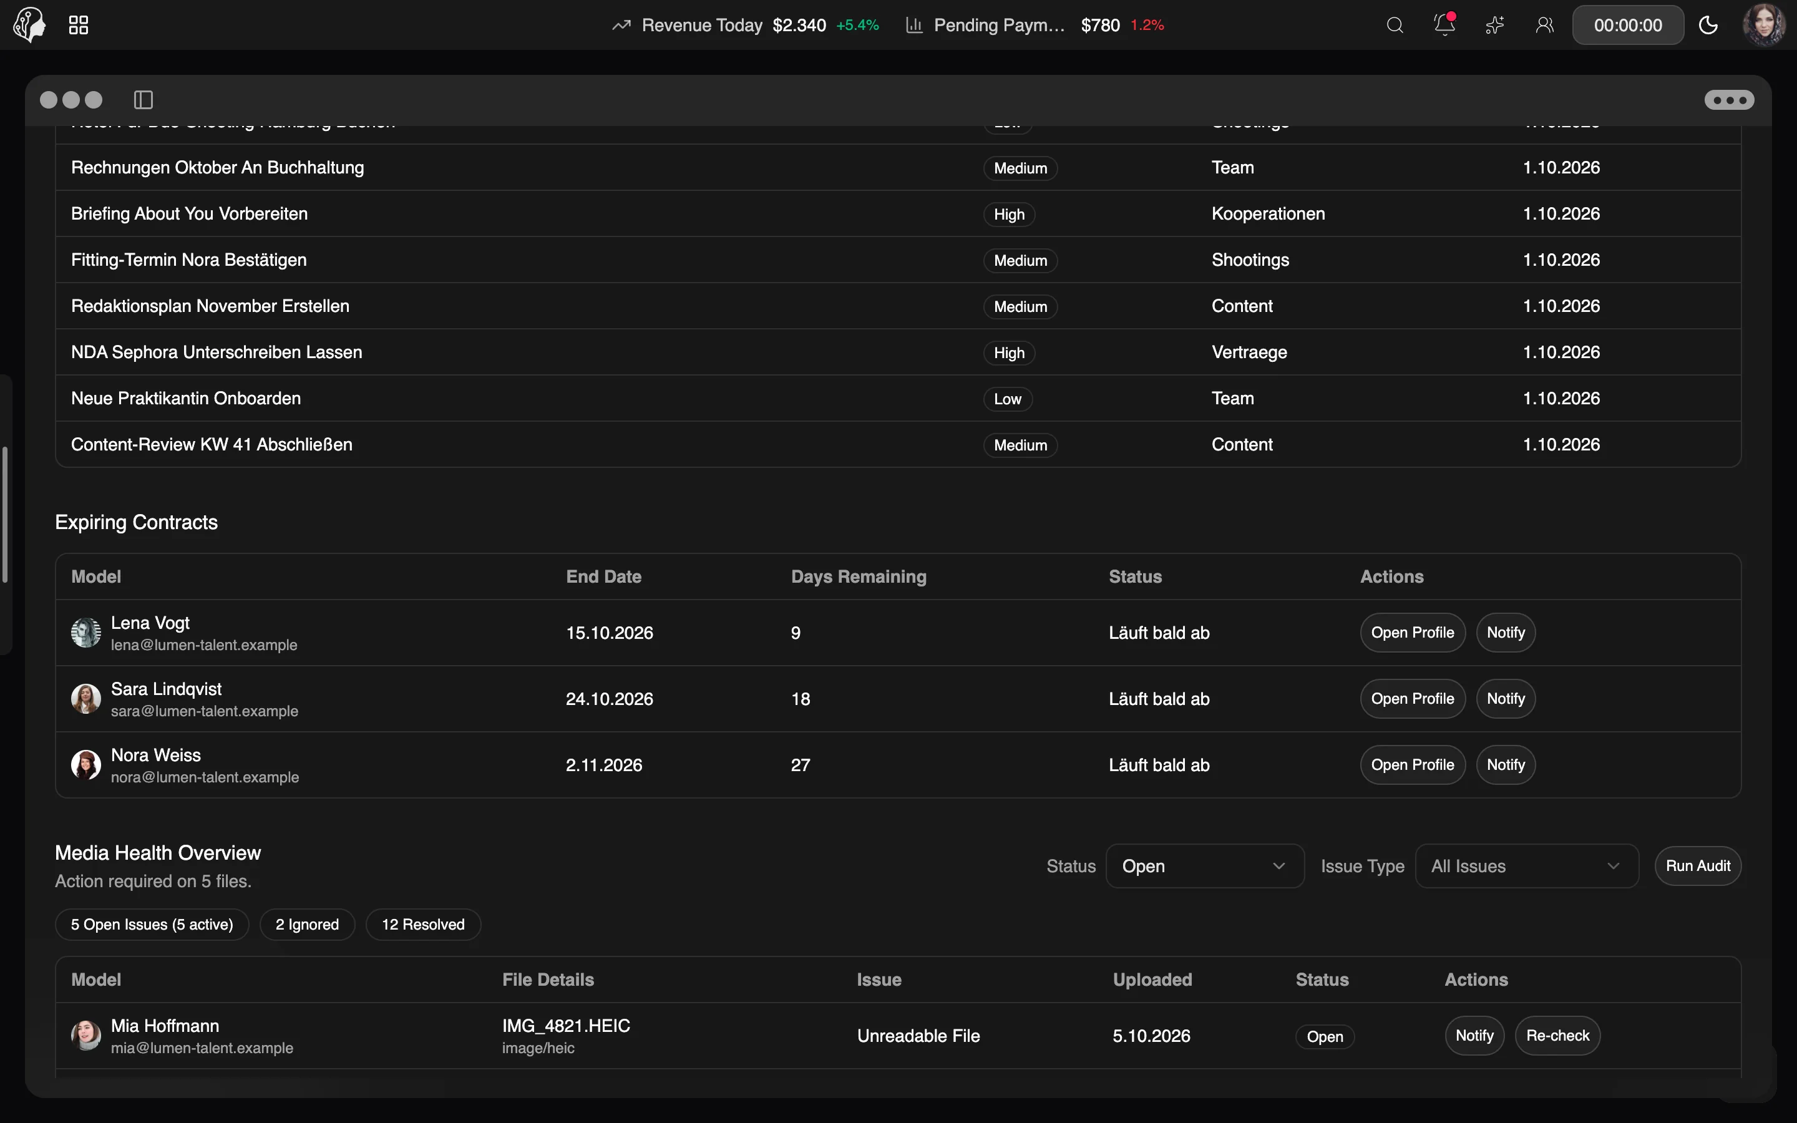This screenshot has height=1123, width=1797.
Task: Open task NDA Sephora Unterschreiben Lassen
Action: click(898, 352)
